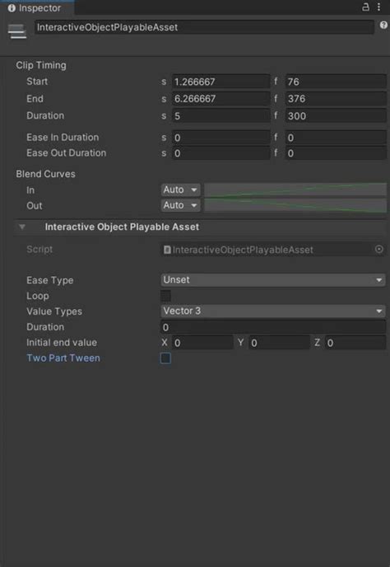Click the Blend In curve preview

click(x=295, y=190)
